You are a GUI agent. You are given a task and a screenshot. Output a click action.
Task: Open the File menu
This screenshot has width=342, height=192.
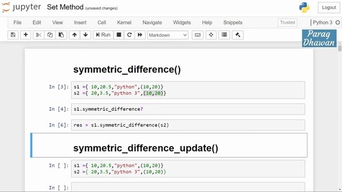pos(18,22)
